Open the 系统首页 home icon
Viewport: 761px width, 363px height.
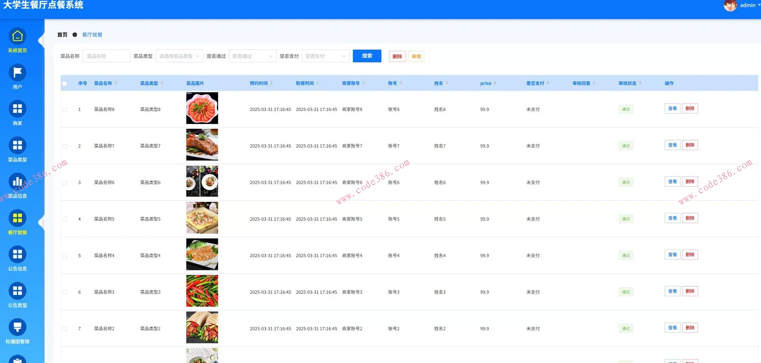(17, 36)
